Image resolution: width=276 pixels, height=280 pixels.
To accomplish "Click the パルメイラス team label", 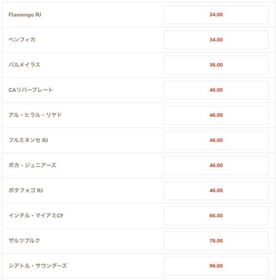I will (x=24, y=64).
